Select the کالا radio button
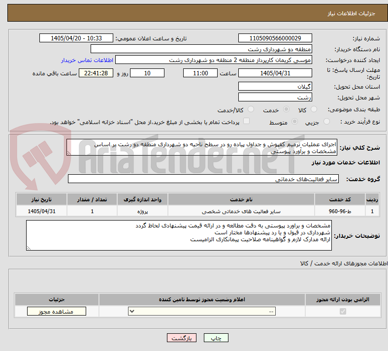 314,109
